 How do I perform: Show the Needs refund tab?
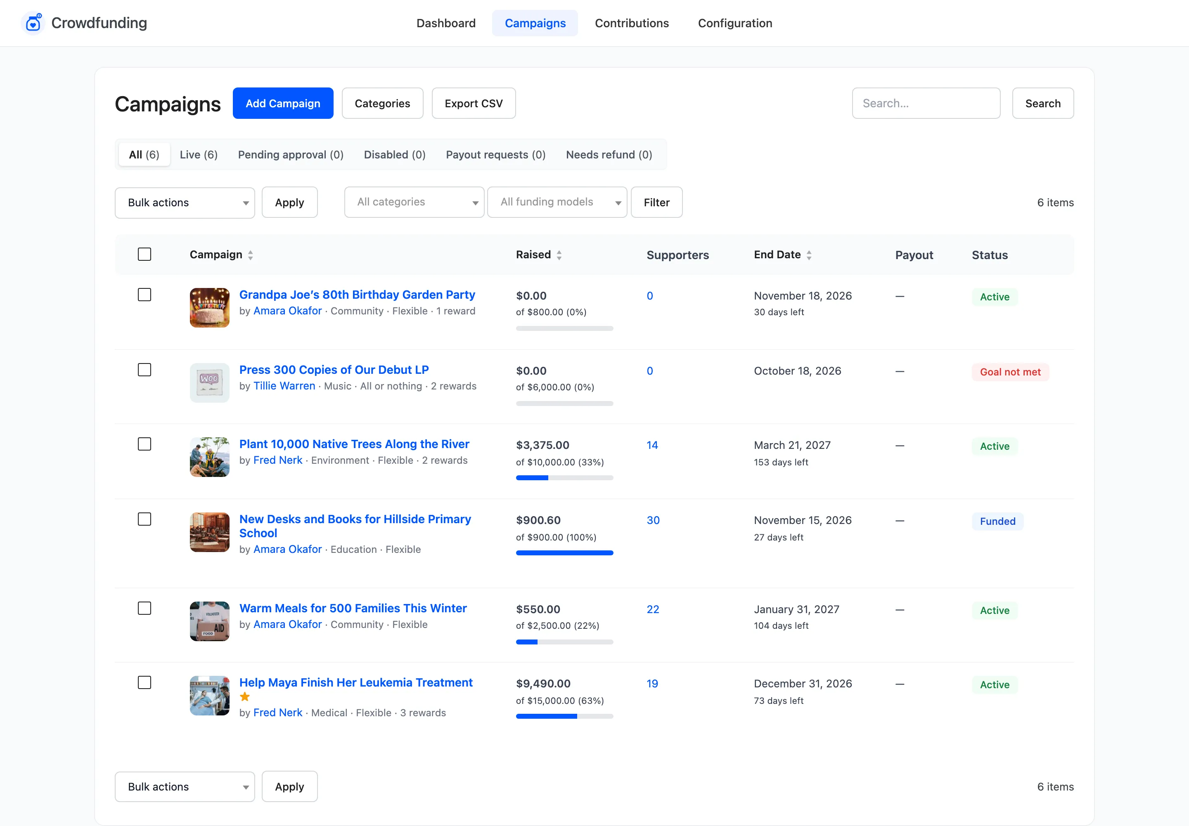[x=609, y=155]
